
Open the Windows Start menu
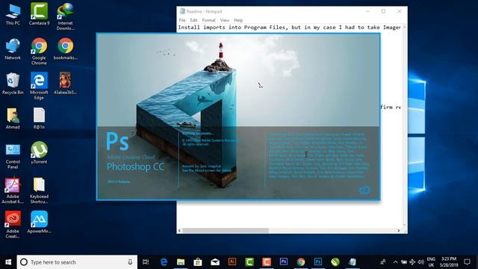click(x=8, y=262)
